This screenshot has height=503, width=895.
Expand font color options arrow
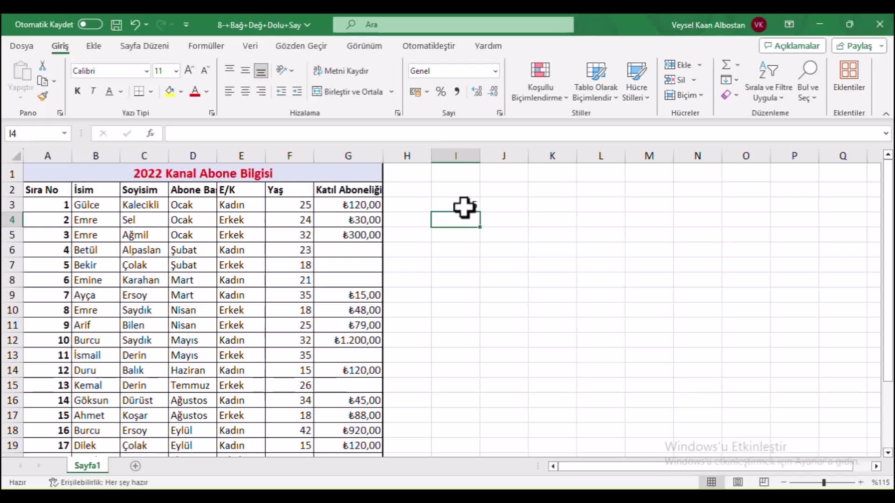pyautogui.click(x=207, y=92)
